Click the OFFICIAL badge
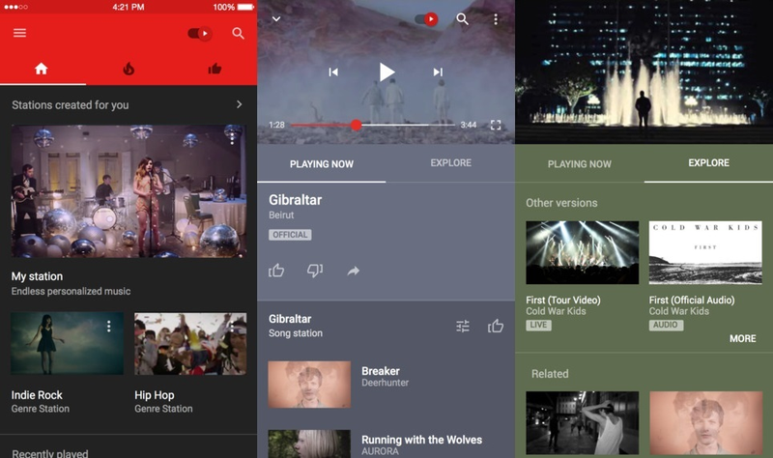This screenshot has width=773, height=458. 290,235
